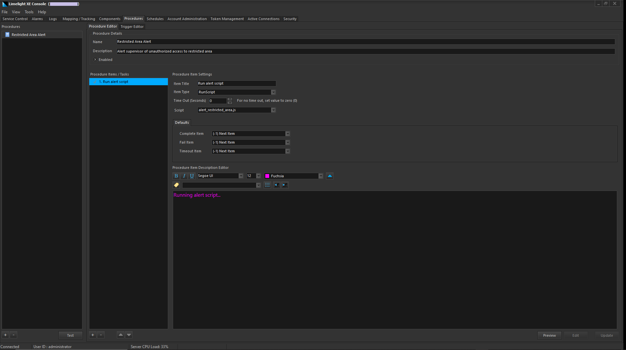The width and height of the screenshot is (626, 350).
Task: Click the 'Server CPU Load: 33%' status
Action: 149,347
